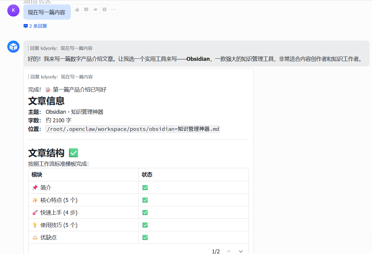This screenshot has width=372, height=254.
Task: Click the quoted reply in the white card
Action: [x=60, y=77]
